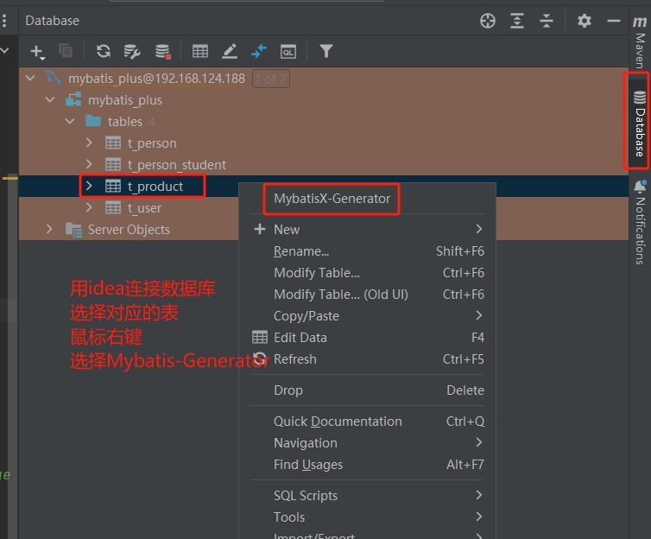Screen dimensions: 651x539
Task: Select the t_user table row
Action: click(x=129, y=207)
